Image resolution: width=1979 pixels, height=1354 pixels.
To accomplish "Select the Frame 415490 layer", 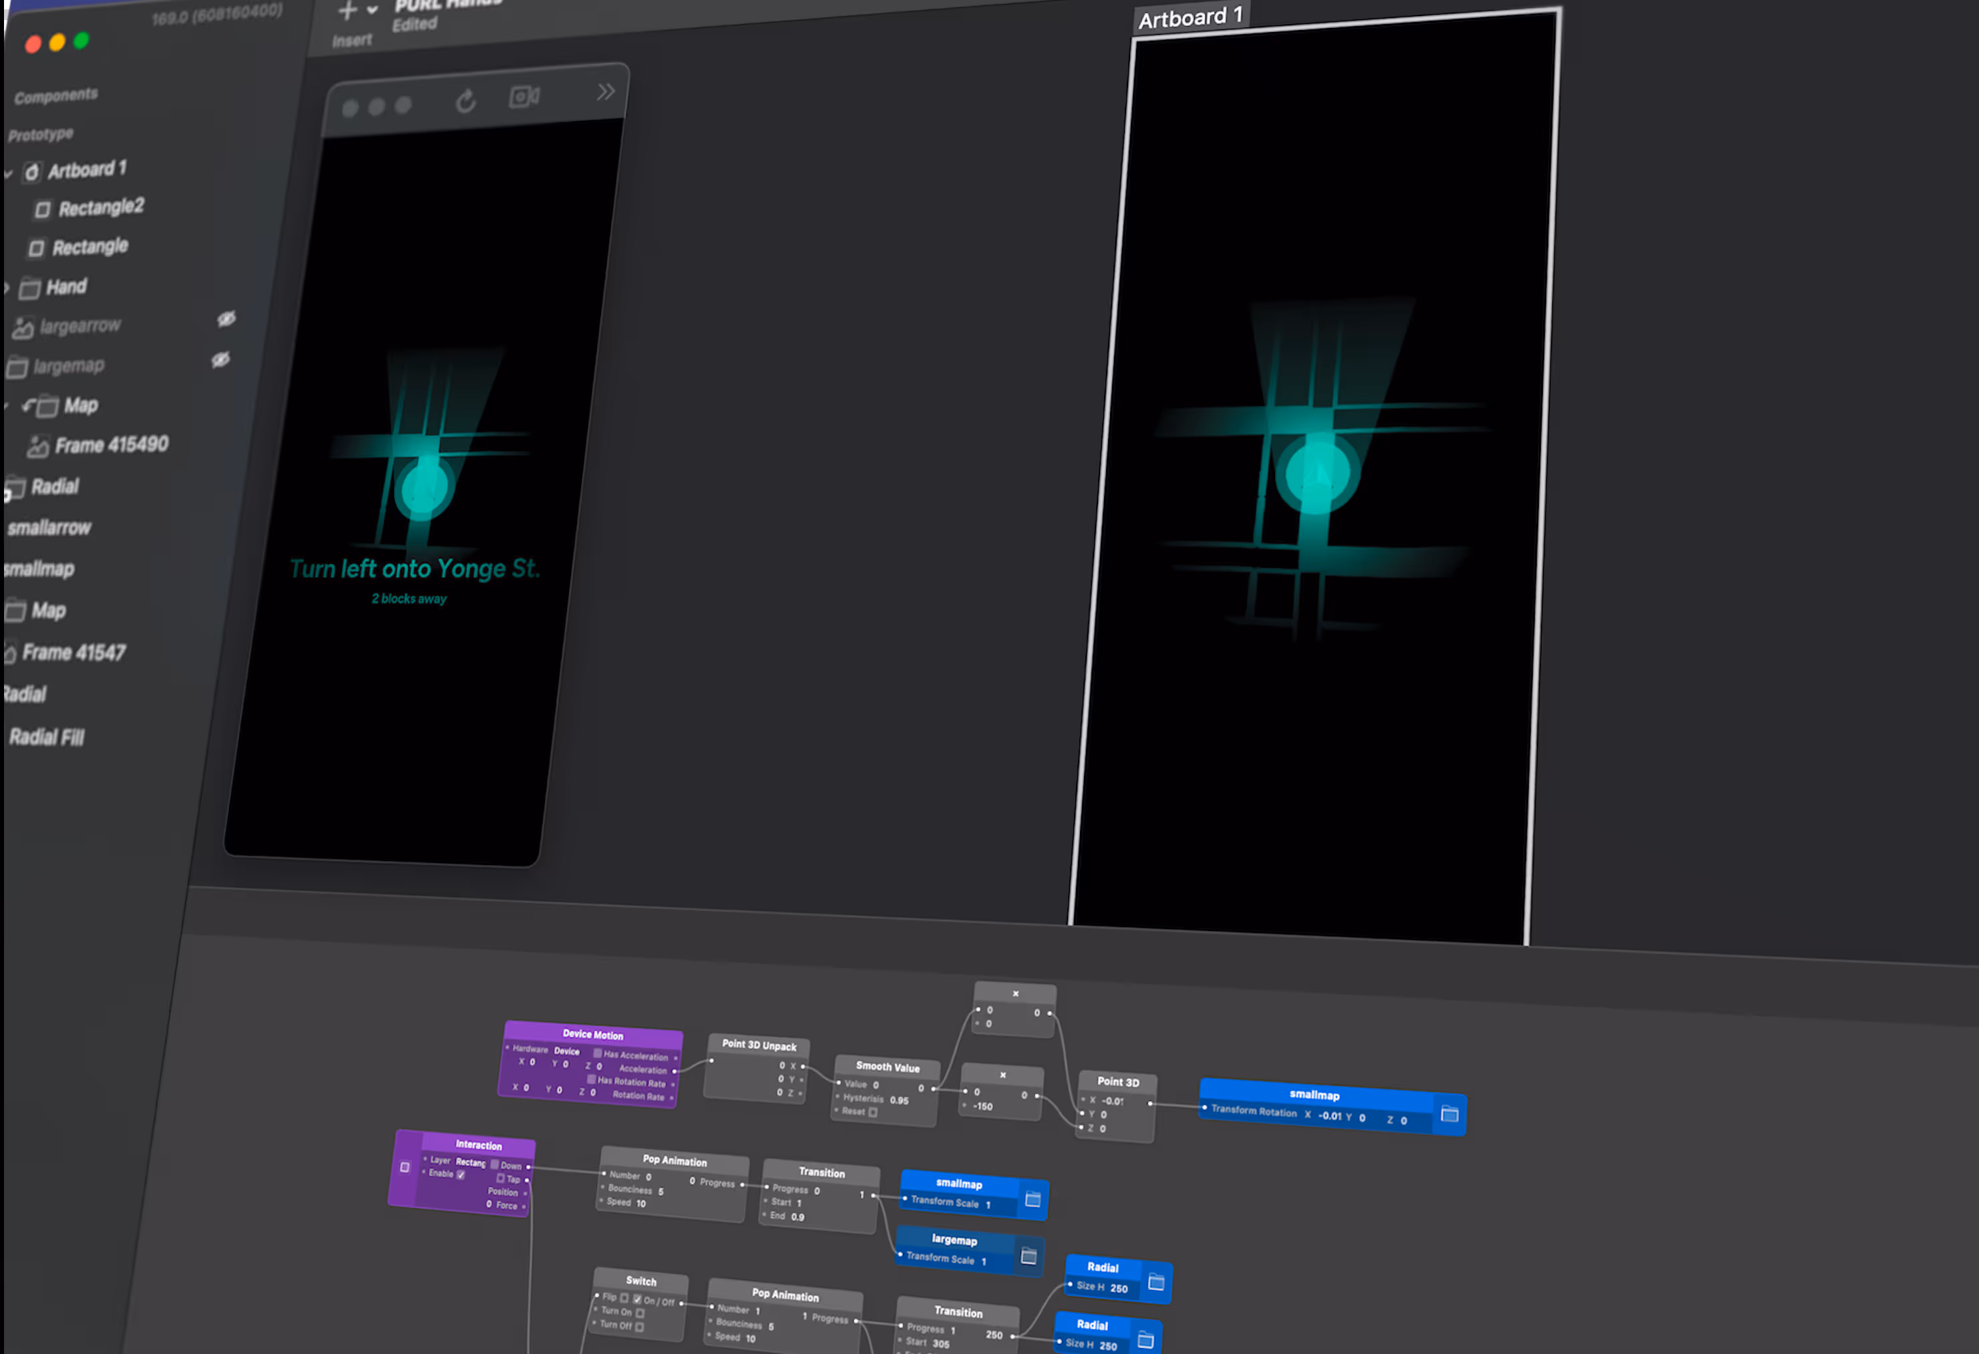I will point(111,444).
